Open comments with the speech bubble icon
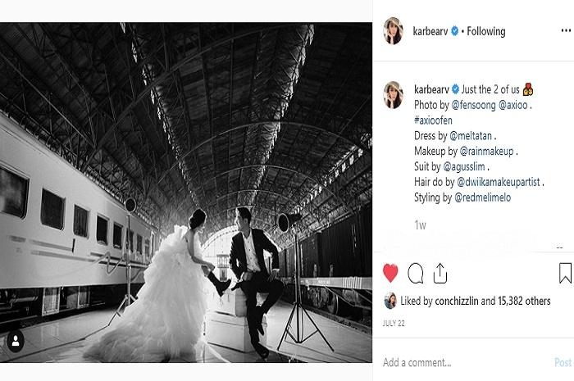The image size is (574, 381). [x=416, y=273]
